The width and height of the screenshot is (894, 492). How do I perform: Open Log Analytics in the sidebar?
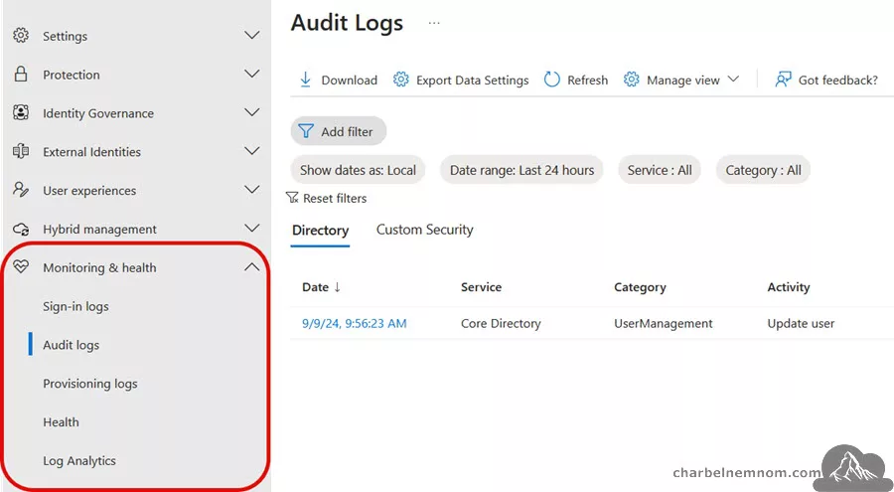(x=79, y=460)
